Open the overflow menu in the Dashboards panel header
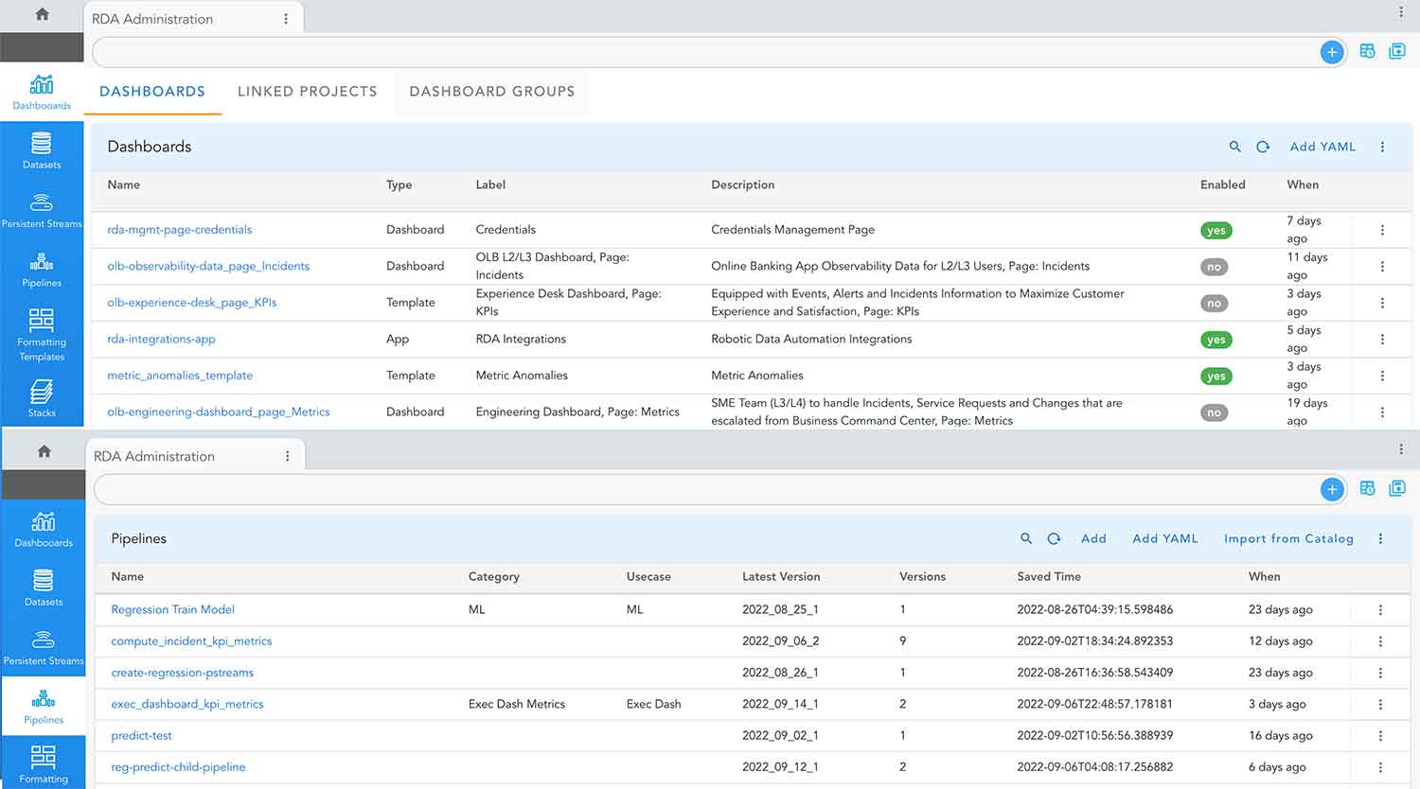The width and height of the screenshot is (1420, 789). 1382,147
